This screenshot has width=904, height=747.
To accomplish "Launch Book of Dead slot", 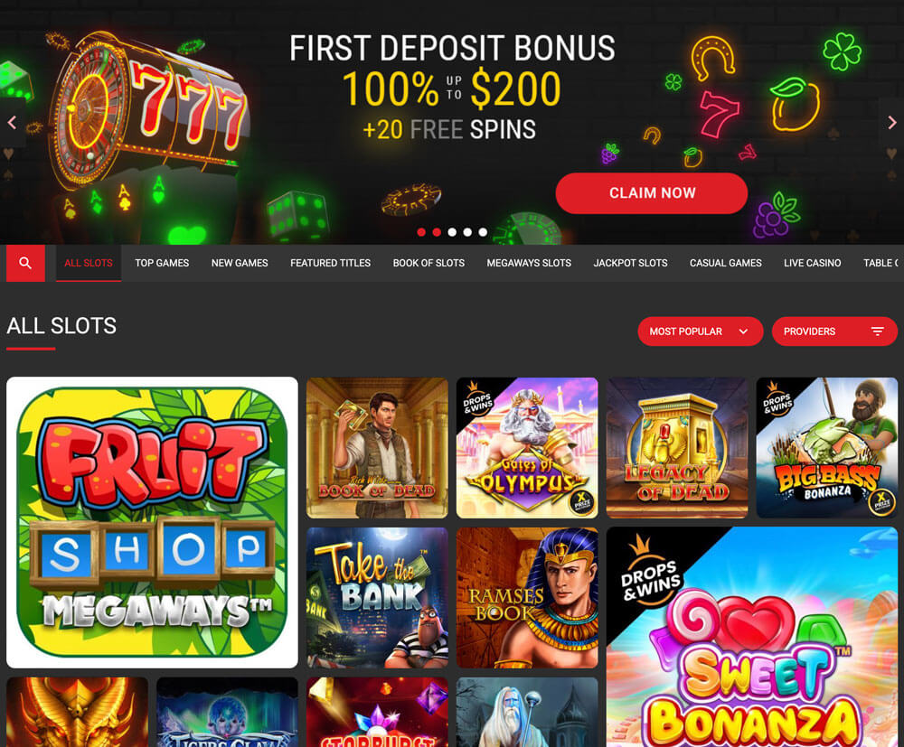I will pyautogui.click(x=377, y=448).
